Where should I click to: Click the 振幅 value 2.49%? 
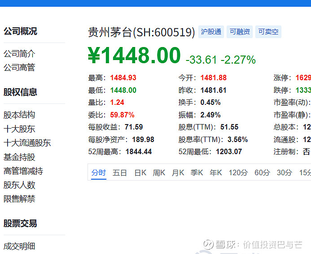(x=210, y=115)
